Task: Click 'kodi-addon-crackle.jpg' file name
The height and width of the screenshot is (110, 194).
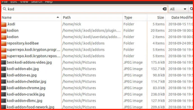Action: click(x=26, y=95)
